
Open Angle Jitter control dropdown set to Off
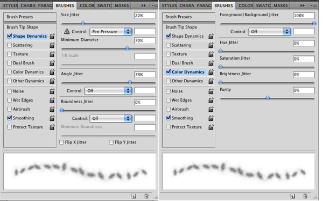pos(108,91)
